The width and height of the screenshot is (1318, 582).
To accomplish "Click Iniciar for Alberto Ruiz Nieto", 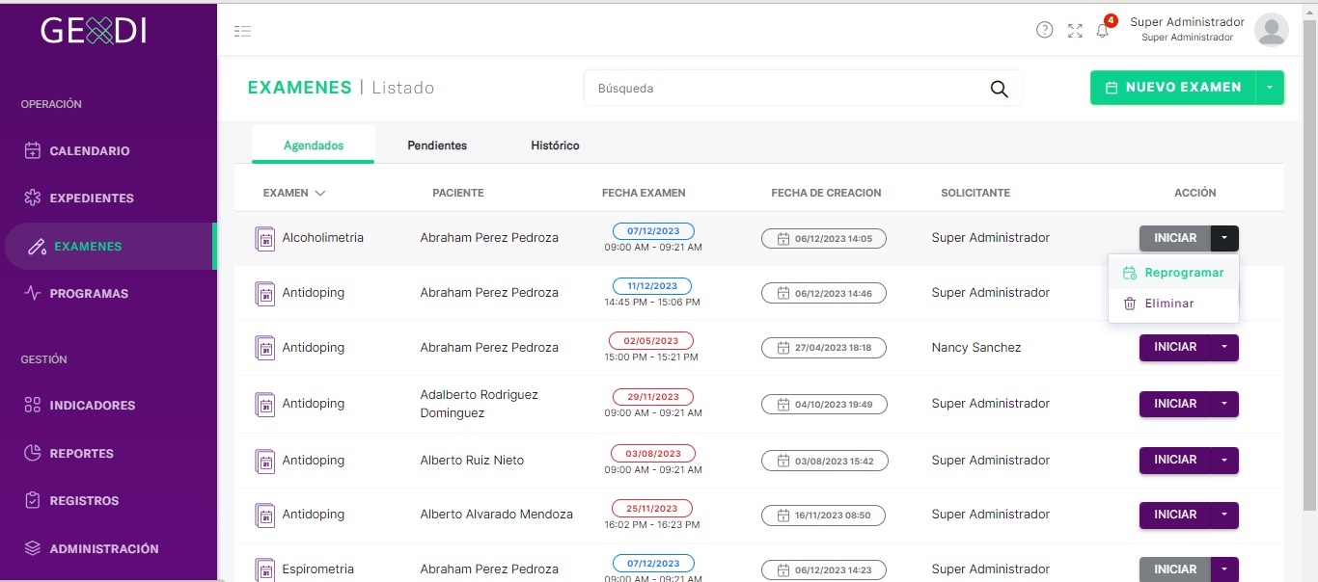I will (x=1175, y=460).
